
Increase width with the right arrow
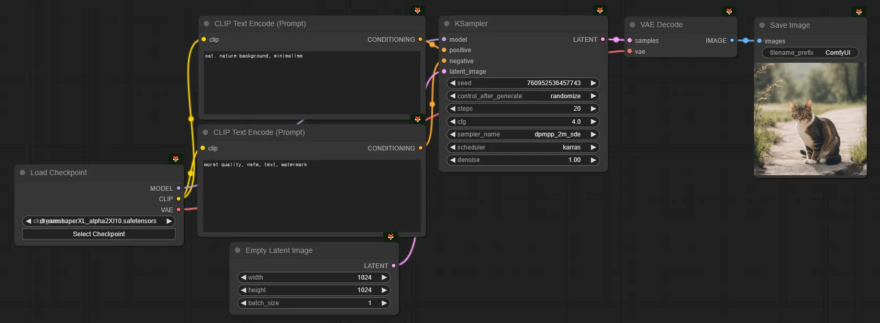tap(384, 278)
